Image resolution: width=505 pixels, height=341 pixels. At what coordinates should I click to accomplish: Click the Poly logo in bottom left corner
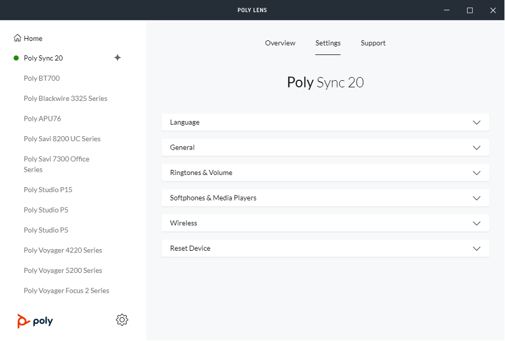pos(35,320)
